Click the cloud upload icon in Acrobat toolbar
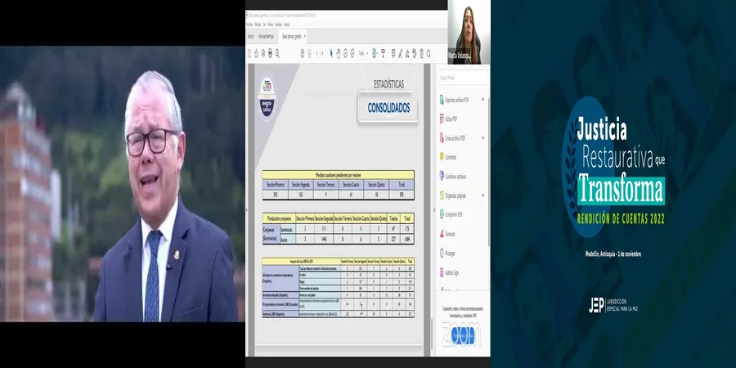This screenshot has width=736, height=368. 263,53
